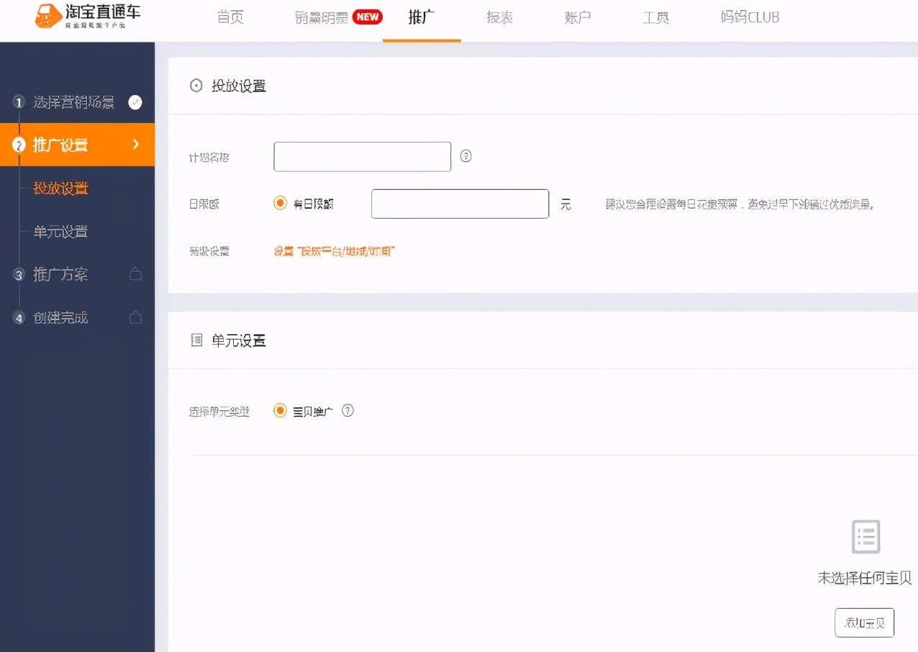This screenshot has width=918, height=652.
Task: Click the 计划名称 input field
Action: [361, 156]
